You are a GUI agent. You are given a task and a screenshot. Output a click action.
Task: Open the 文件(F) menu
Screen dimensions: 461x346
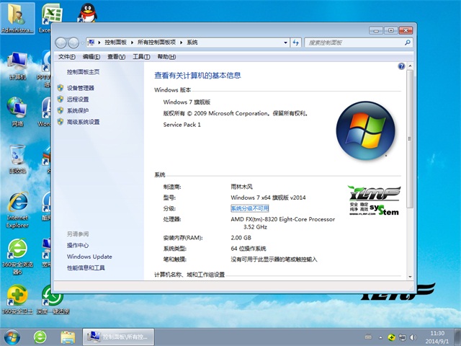[66, 56]
